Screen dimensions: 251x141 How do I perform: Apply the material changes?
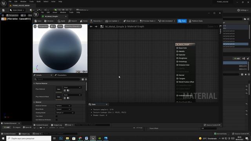coord(61,21)
